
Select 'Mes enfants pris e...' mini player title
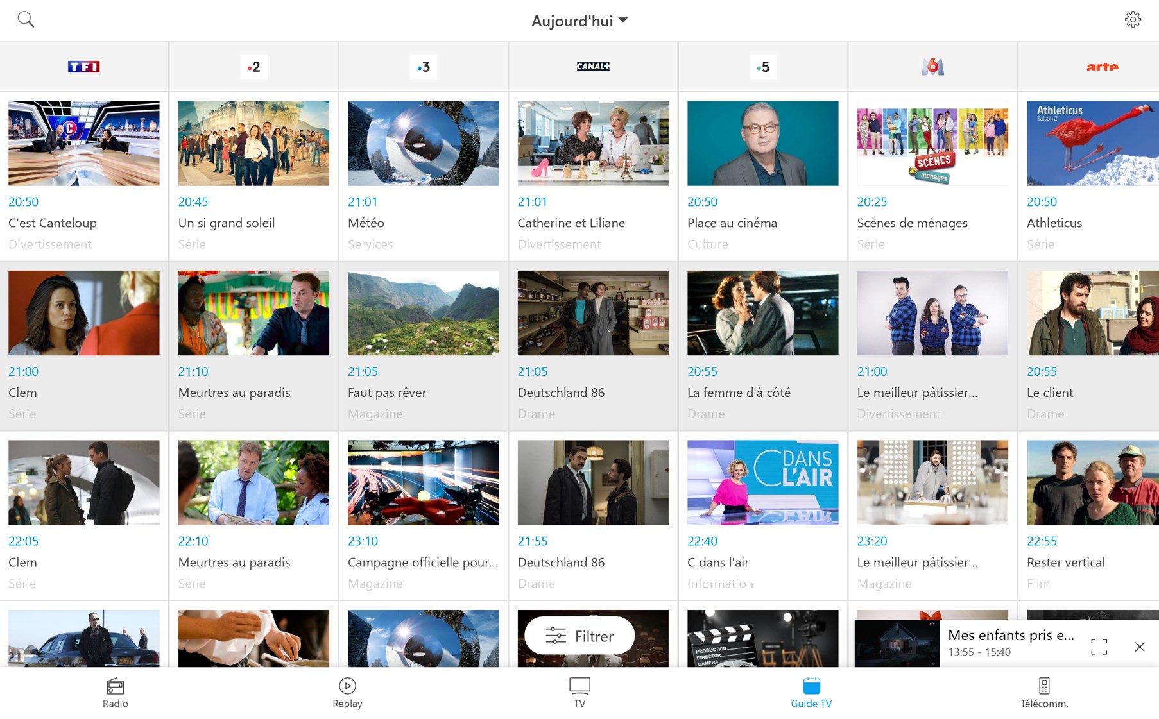point(1011,635)
